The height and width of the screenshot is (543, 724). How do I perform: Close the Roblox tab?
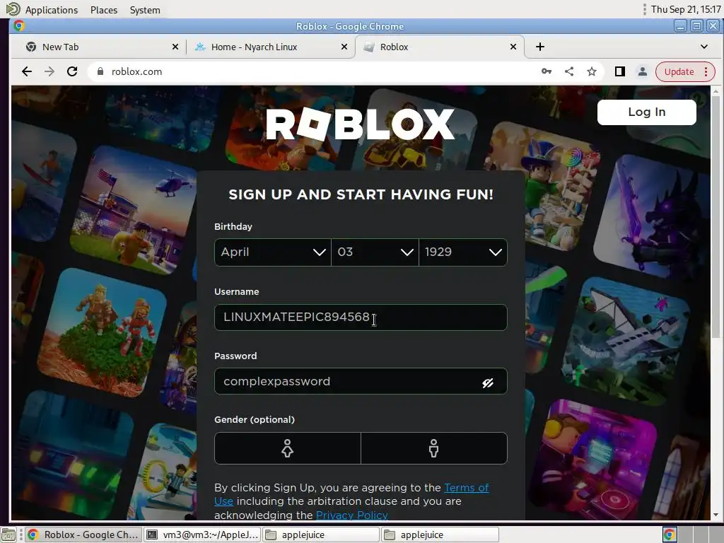point(513,47)
